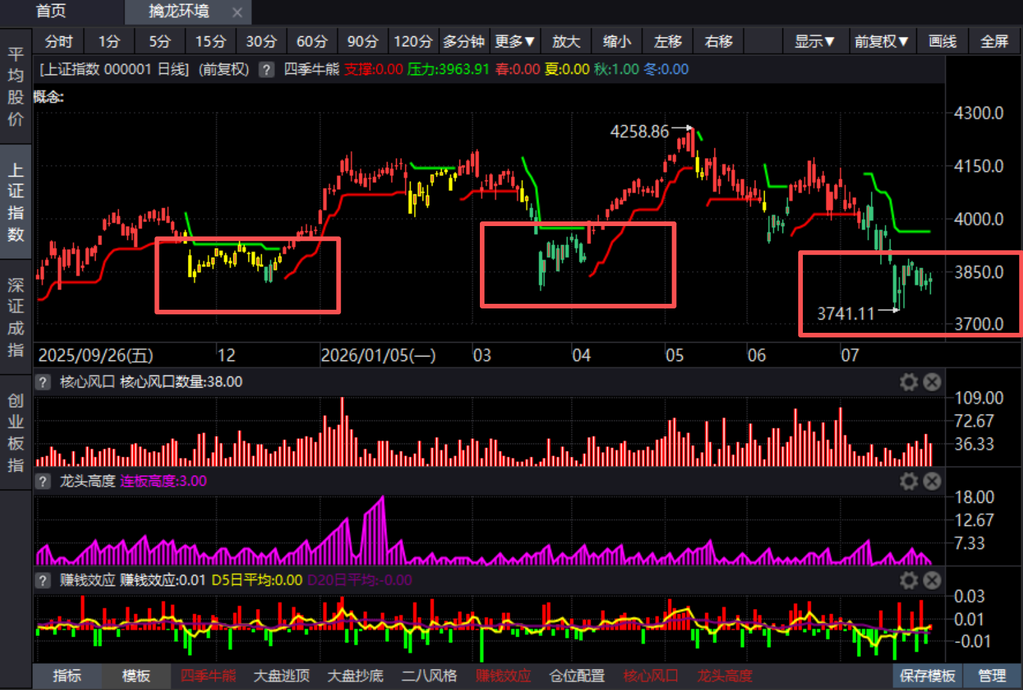Toggle the 大盘抄底 indicator

[x=356, y=676]
